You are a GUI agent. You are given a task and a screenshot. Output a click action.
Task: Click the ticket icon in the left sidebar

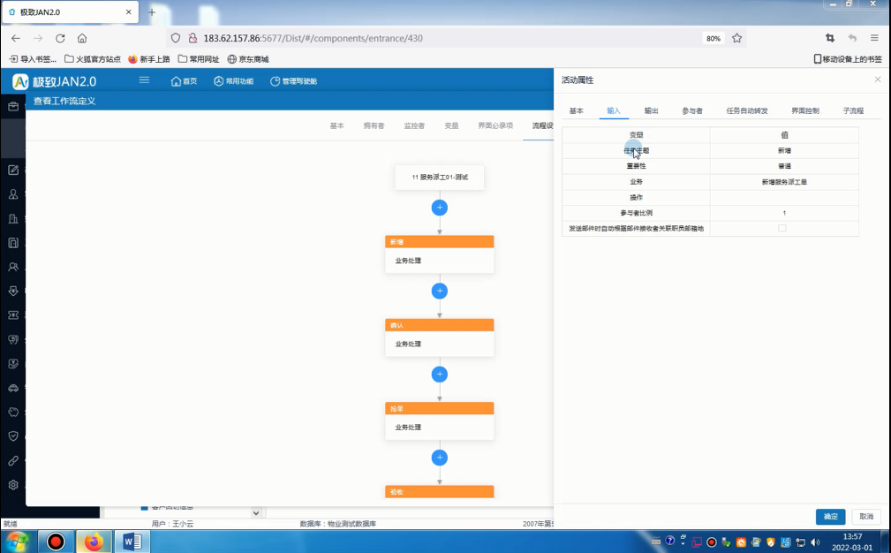[13, 315]
